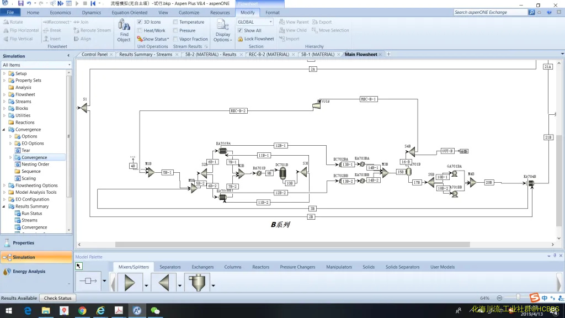The height and width of the screenshot is (318, 565).
Task: Select the Mixer block in Model Palette
Action: (129, 282)
